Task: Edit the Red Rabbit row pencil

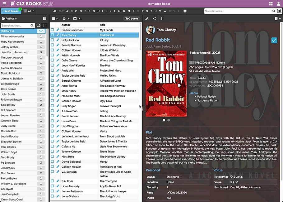Action: 58,35
